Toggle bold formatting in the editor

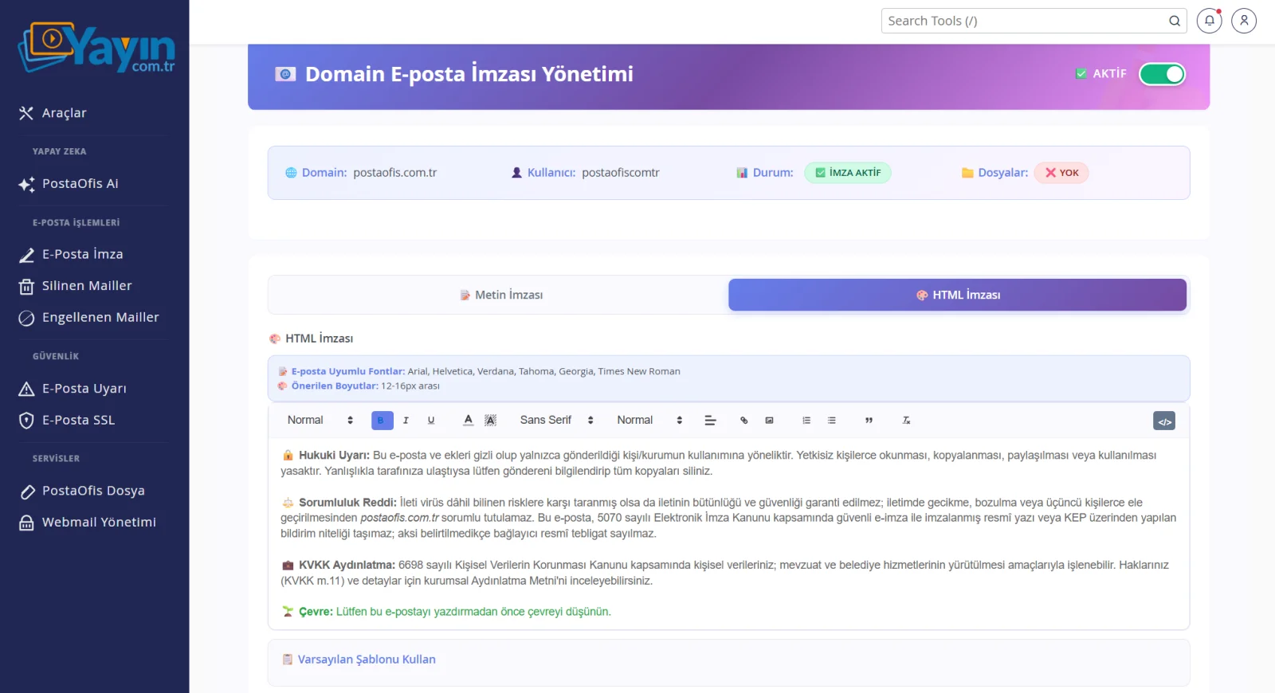pyautogui.click(x=382, y=421)
